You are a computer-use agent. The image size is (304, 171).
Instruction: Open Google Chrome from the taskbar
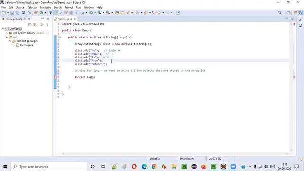click(154, 167)
